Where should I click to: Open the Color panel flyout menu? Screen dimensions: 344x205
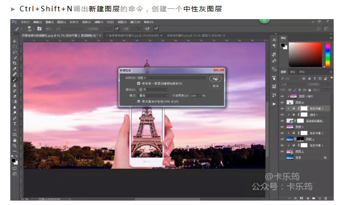click(331, 38)
